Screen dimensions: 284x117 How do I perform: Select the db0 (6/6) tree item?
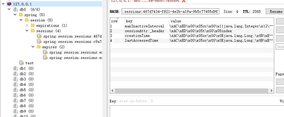point(30,9)
